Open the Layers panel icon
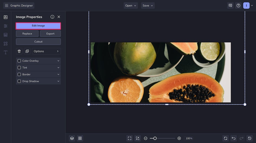256x143 pixels. 72,138
